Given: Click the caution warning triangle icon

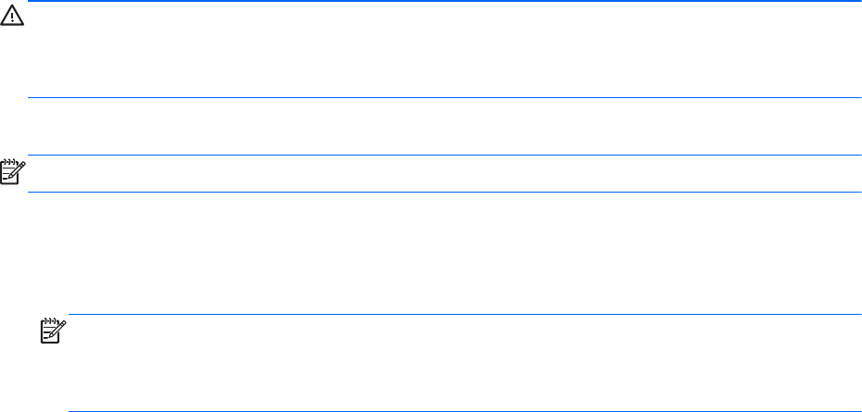Looking at the screenshot, I should pos(12,19).
